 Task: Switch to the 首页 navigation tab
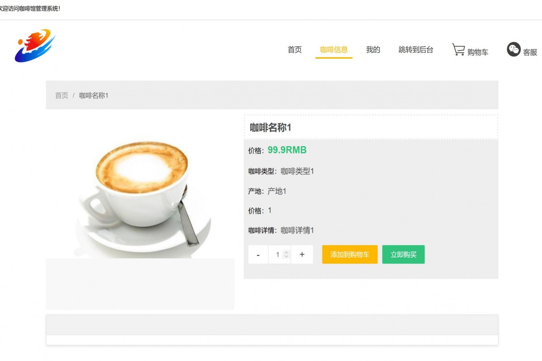[x=294, y=50]
